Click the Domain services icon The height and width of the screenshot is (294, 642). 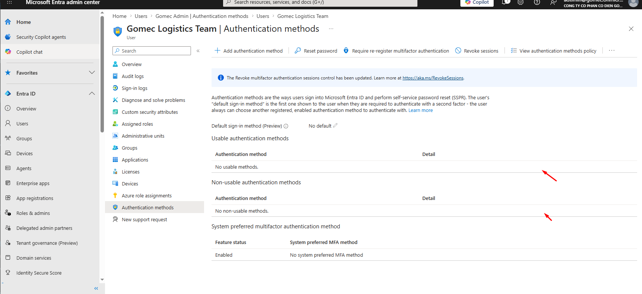8,257
